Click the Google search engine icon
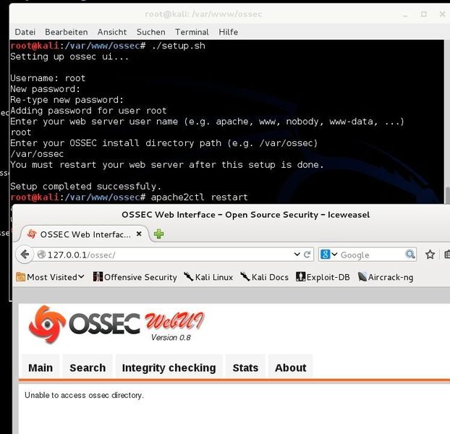 325,255
